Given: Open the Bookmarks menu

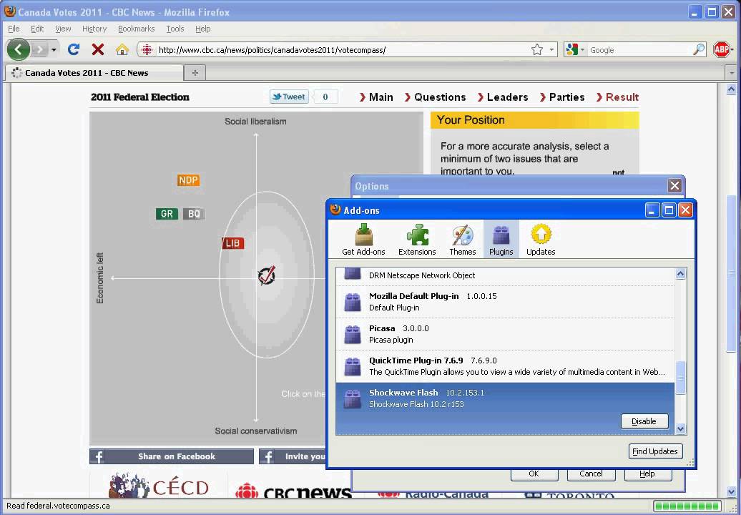Looking at the screenshot, I should 136,29.
